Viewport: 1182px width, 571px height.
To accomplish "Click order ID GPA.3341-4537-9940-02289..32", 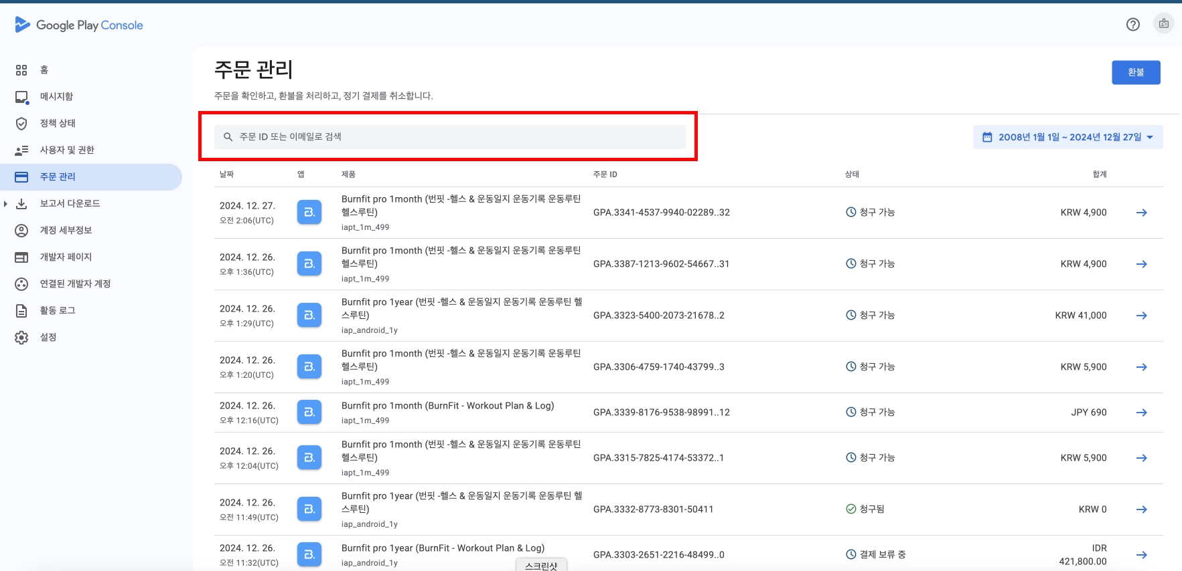I will pos(662,213).
